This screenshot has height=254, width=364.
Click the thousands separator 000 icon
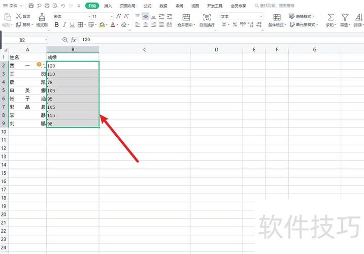243,24
